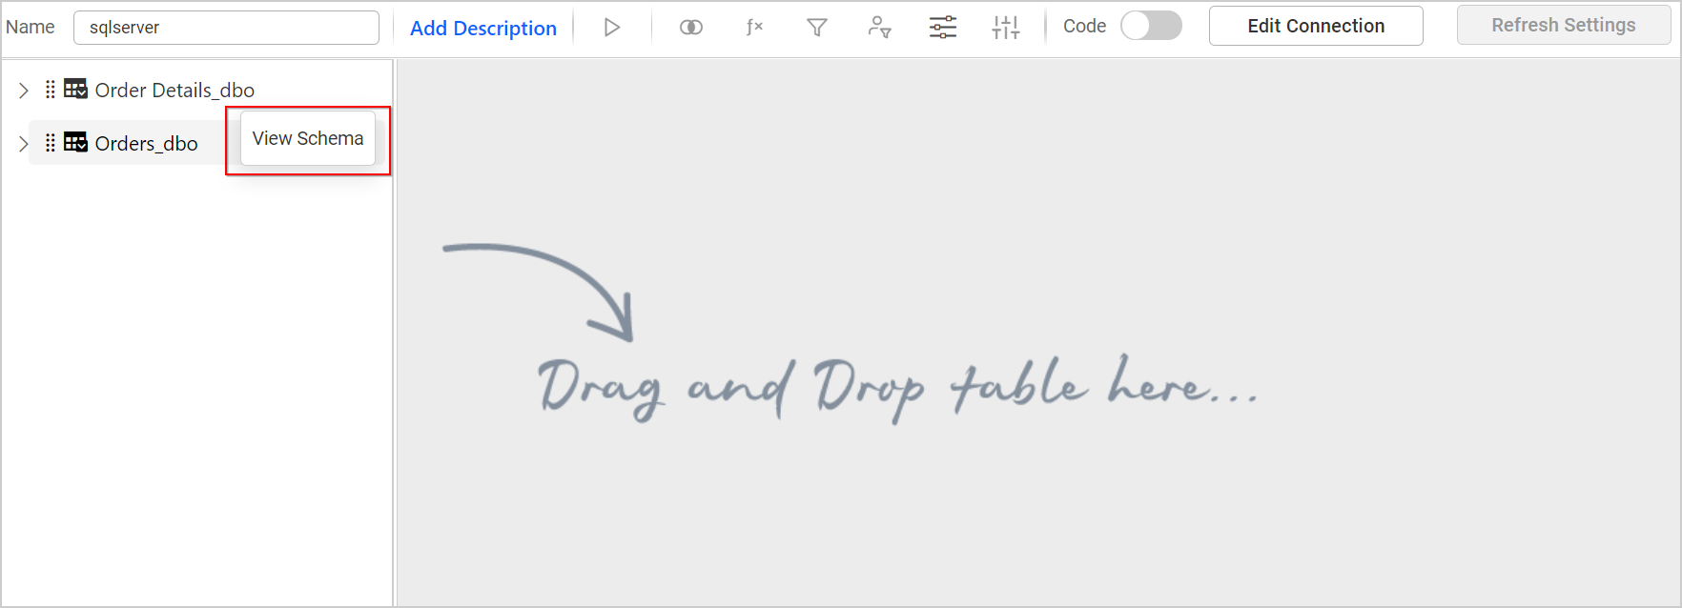Grab the drag handle of Orders_dbo
The image size is (1682, 608).
click(x=51, y=143)
